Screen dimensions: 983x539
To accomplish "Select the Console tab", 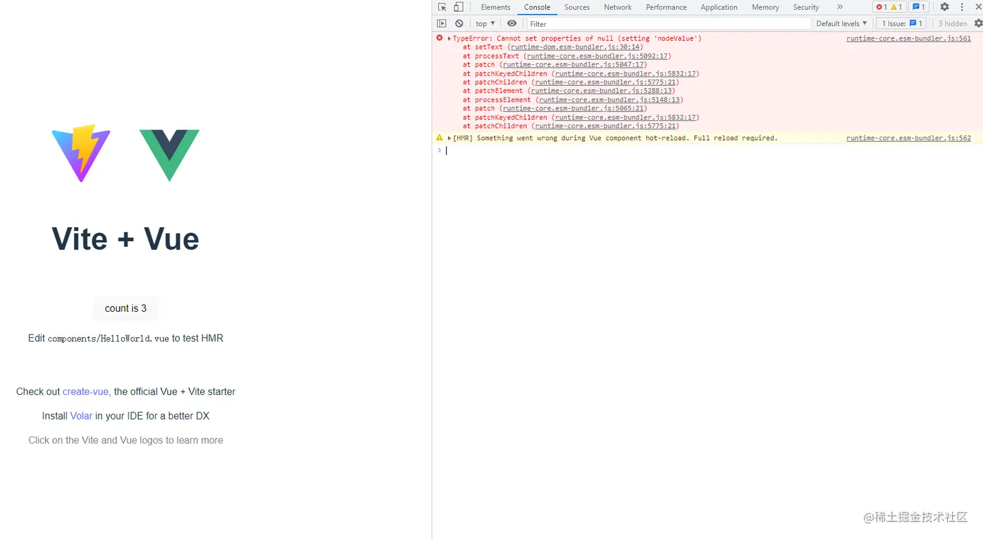I will tap(537, 7).
